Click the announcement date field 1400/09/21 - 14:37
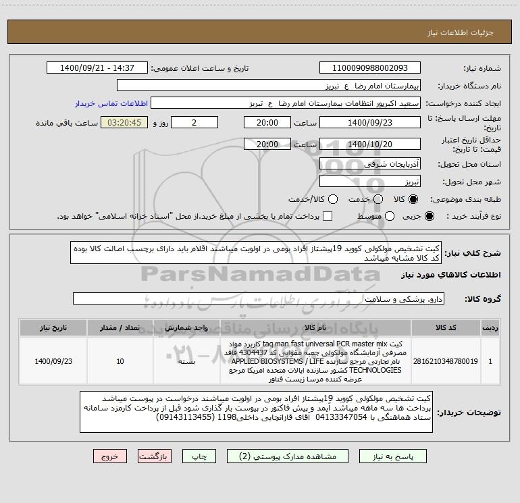 pos(97,68)
